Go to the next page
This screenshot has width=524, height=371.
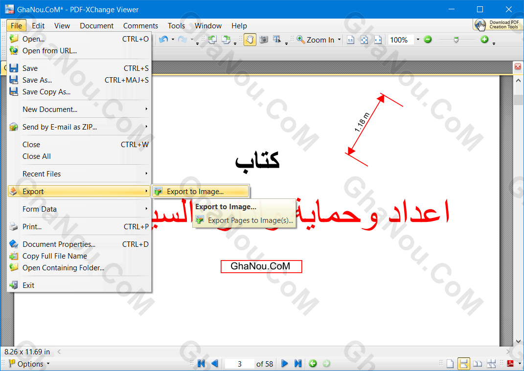tap(284, 363)
